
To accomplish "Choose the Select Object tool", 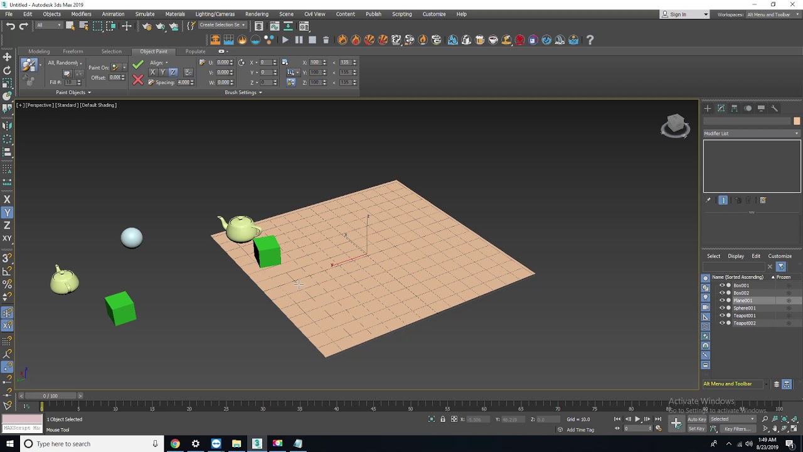I will pyautogui.click(x=70, y=26).
